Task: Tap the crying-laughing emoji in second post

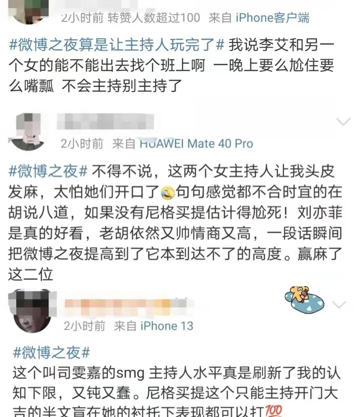Action: coord(168,192)
